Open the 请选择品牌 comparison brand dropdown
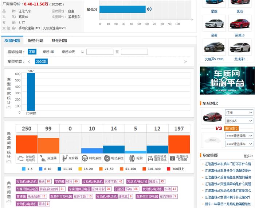 [239, 136]
